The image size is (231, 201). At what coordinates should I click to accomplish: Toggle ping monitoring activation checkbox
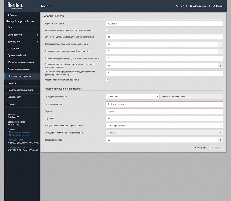click(x=107, y=30)
